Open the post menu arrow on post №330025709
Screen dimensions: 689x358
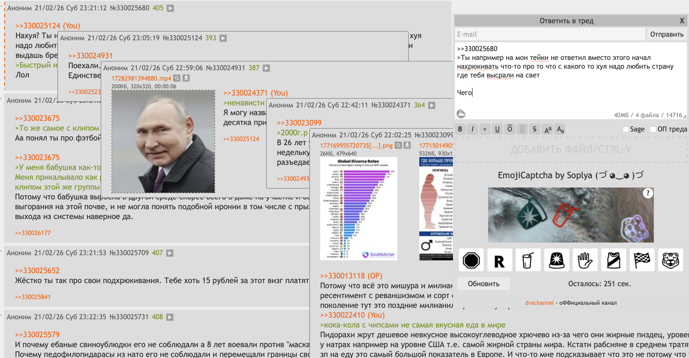pyautogui.click(x=170, y=253)
